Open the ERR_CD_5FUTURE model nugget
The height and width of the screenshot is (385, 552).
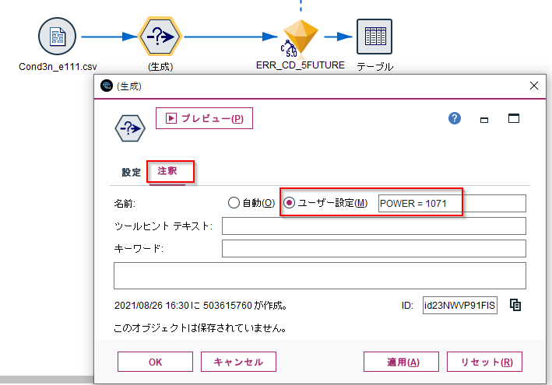coord(300,39)
